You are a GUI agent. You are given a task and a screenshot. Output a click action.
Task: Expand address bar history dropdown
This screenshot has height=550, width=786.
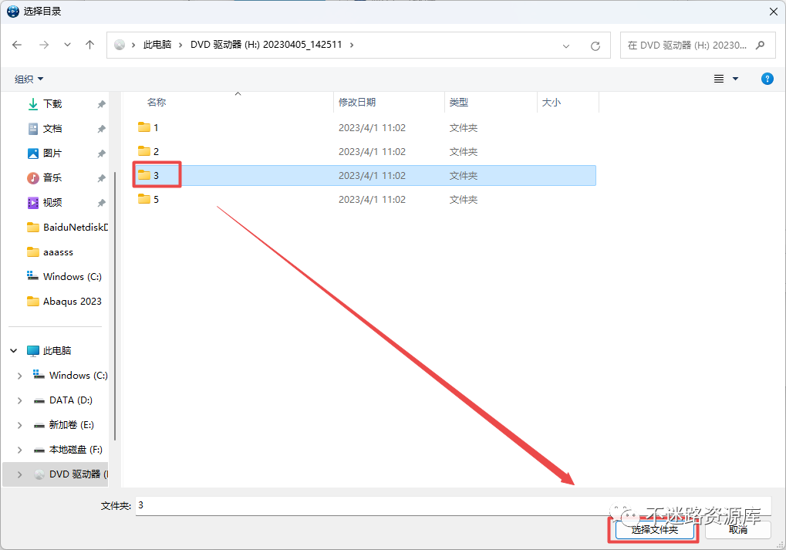(566, 46)
